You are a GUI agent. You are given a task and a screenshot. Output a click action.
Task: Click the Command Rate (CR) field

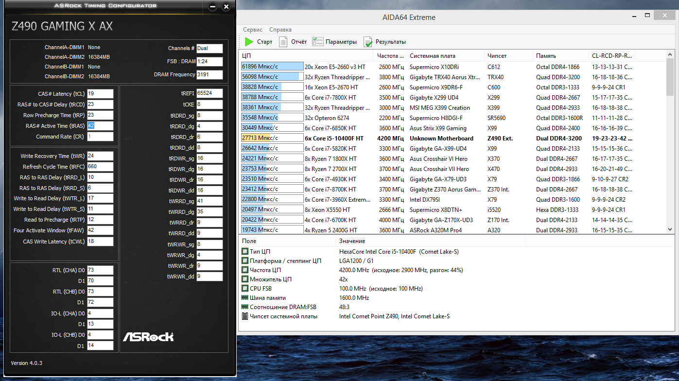[100, 137]
